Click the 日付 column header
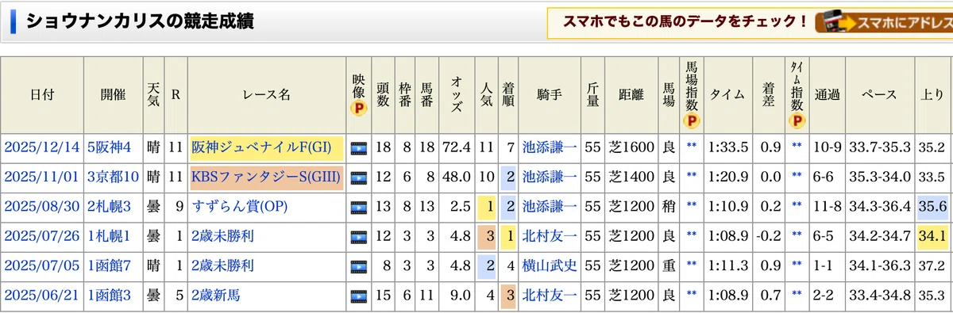This screenshot has height=313, width=953. (43, 94)
